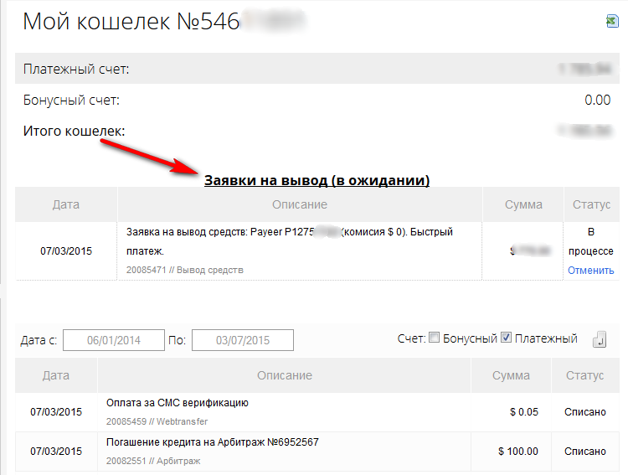Click Дата header in pending requests table
The width and height of the screenshot is (628, 475).
point(66,204)
